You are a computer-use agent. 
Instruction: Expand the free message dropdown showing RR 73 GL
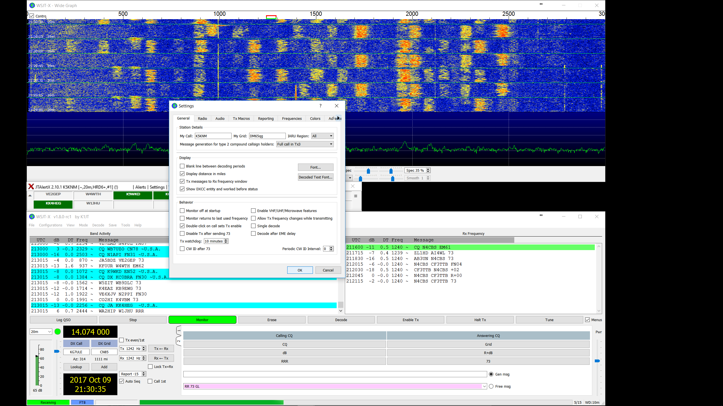[484, 386]
